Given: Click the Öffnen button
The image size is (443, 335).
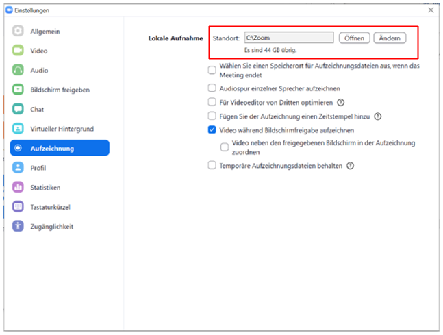Looking at the screenshot, I should (354, 38).
